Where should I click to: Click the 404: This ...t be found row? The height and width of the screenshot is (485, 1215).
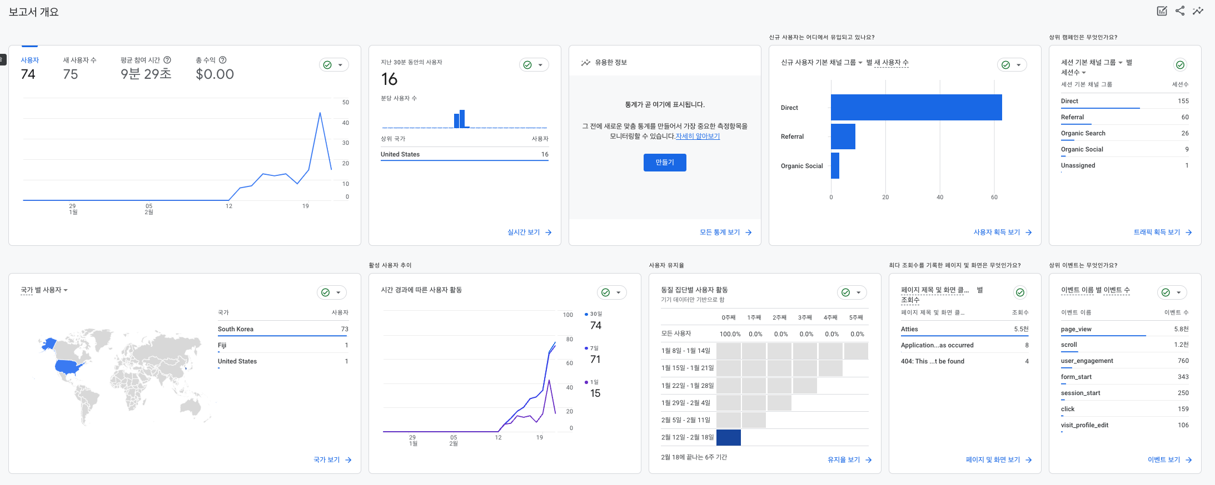click(x=964, y=361)
